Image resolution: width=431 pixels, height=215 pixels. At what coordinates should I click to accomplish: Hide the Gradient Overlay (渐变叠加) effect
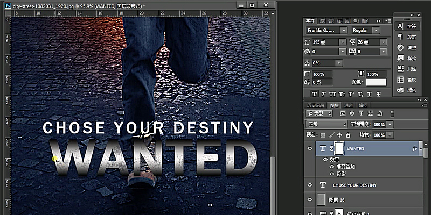tap(331, 167)
